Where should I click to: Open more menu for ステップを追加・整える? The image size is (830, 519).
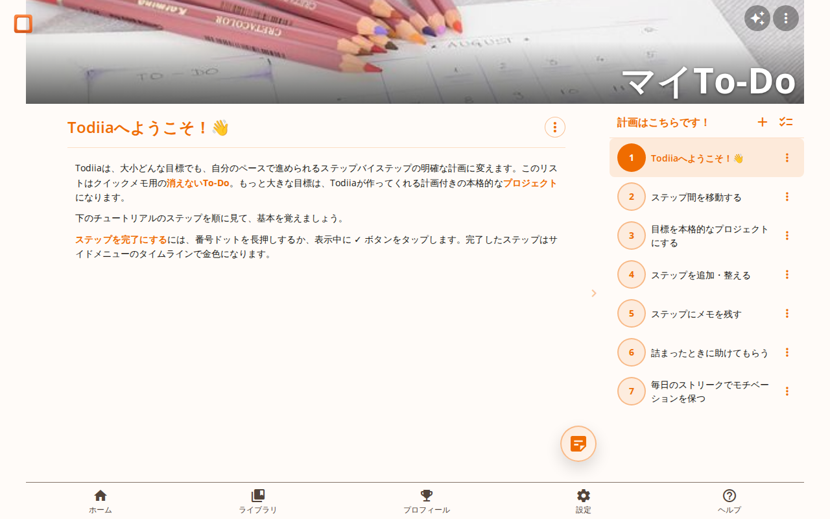(x=787, y=274)
